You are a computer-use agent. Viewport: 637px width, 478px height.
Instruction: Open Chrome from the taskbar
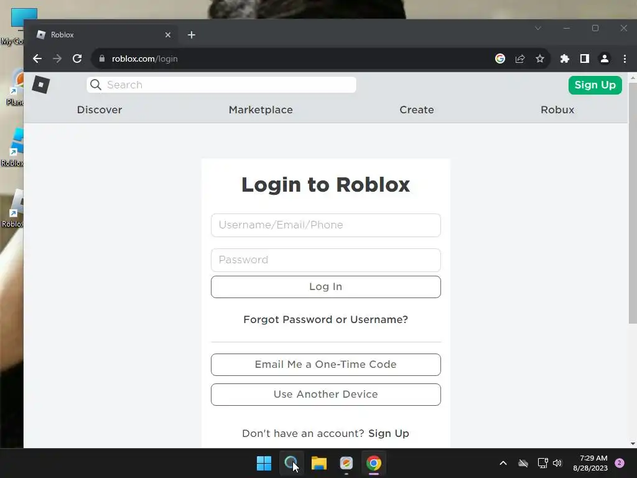(374, 463)
